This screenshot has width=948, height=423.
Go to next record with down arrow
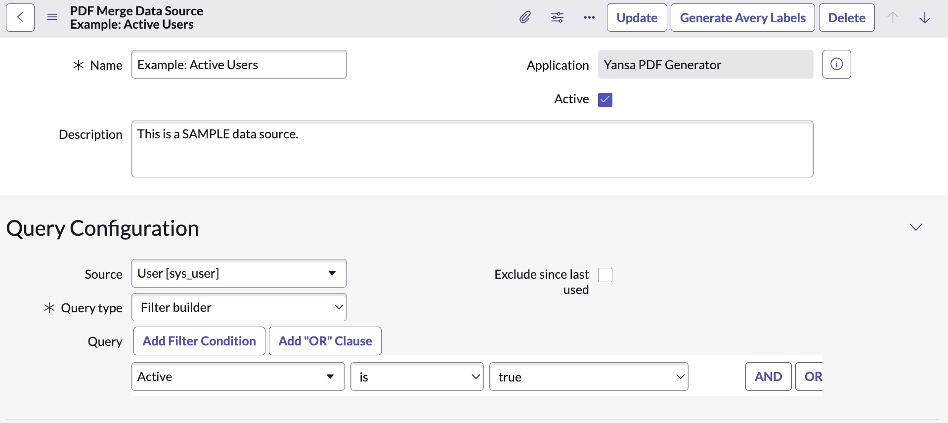click(x=925, y=18)
